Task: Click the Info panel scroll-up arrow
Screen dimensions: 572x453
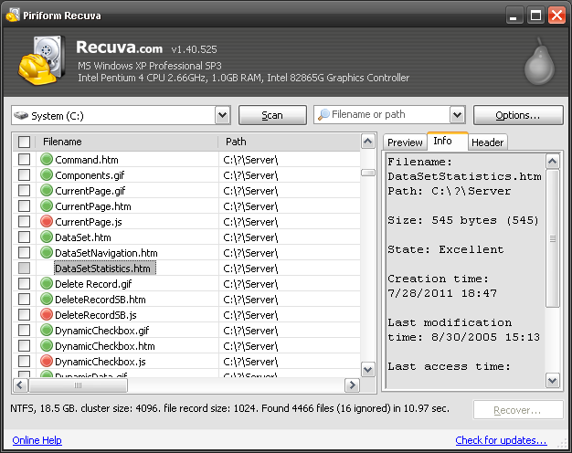Action: [553, 162]
